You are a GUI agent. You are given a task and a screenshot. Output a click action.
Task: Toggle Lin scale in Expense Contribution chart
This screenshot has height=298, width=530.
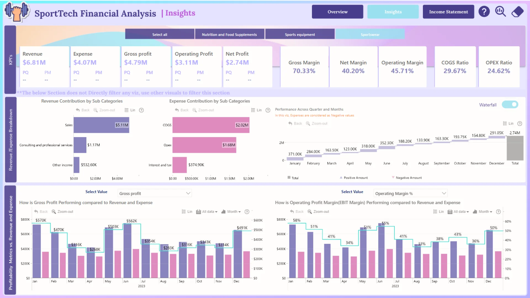[x=256, y=110]
